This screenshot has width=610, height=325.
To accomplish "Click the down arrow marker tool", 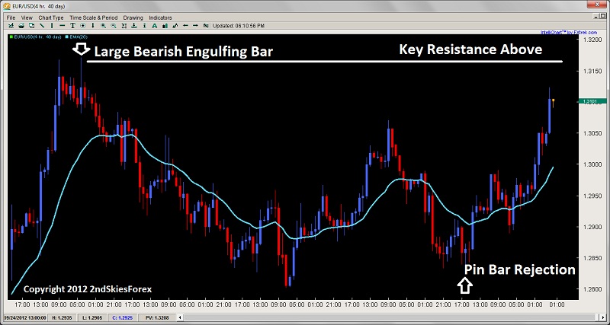I will point(93,26).
